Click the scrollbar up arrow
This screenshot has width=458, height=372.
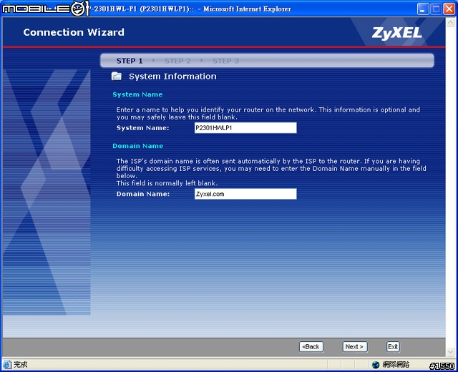coord(450,22)
